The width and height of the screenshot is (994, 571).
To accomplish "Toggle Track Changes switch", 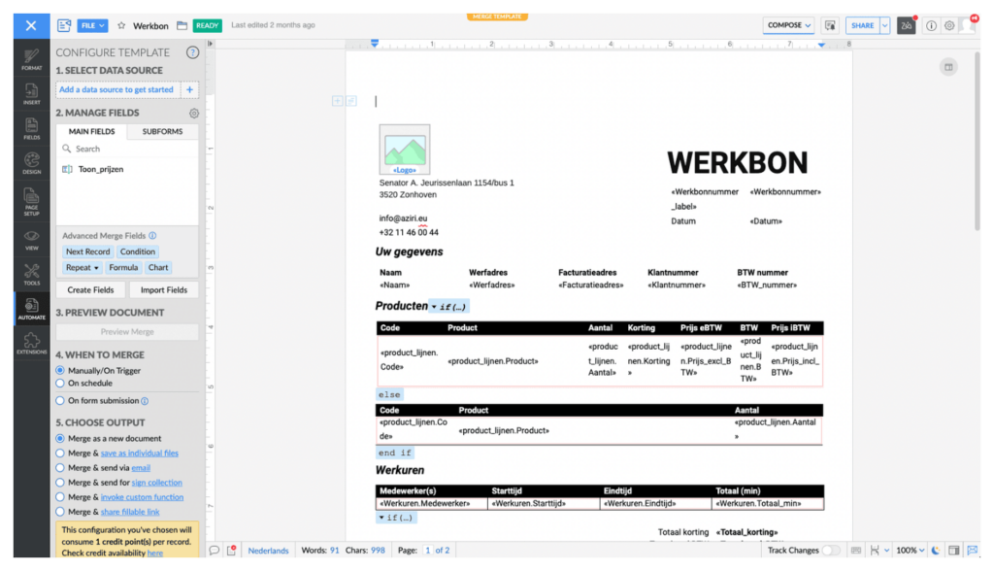I will pos(831,550).
